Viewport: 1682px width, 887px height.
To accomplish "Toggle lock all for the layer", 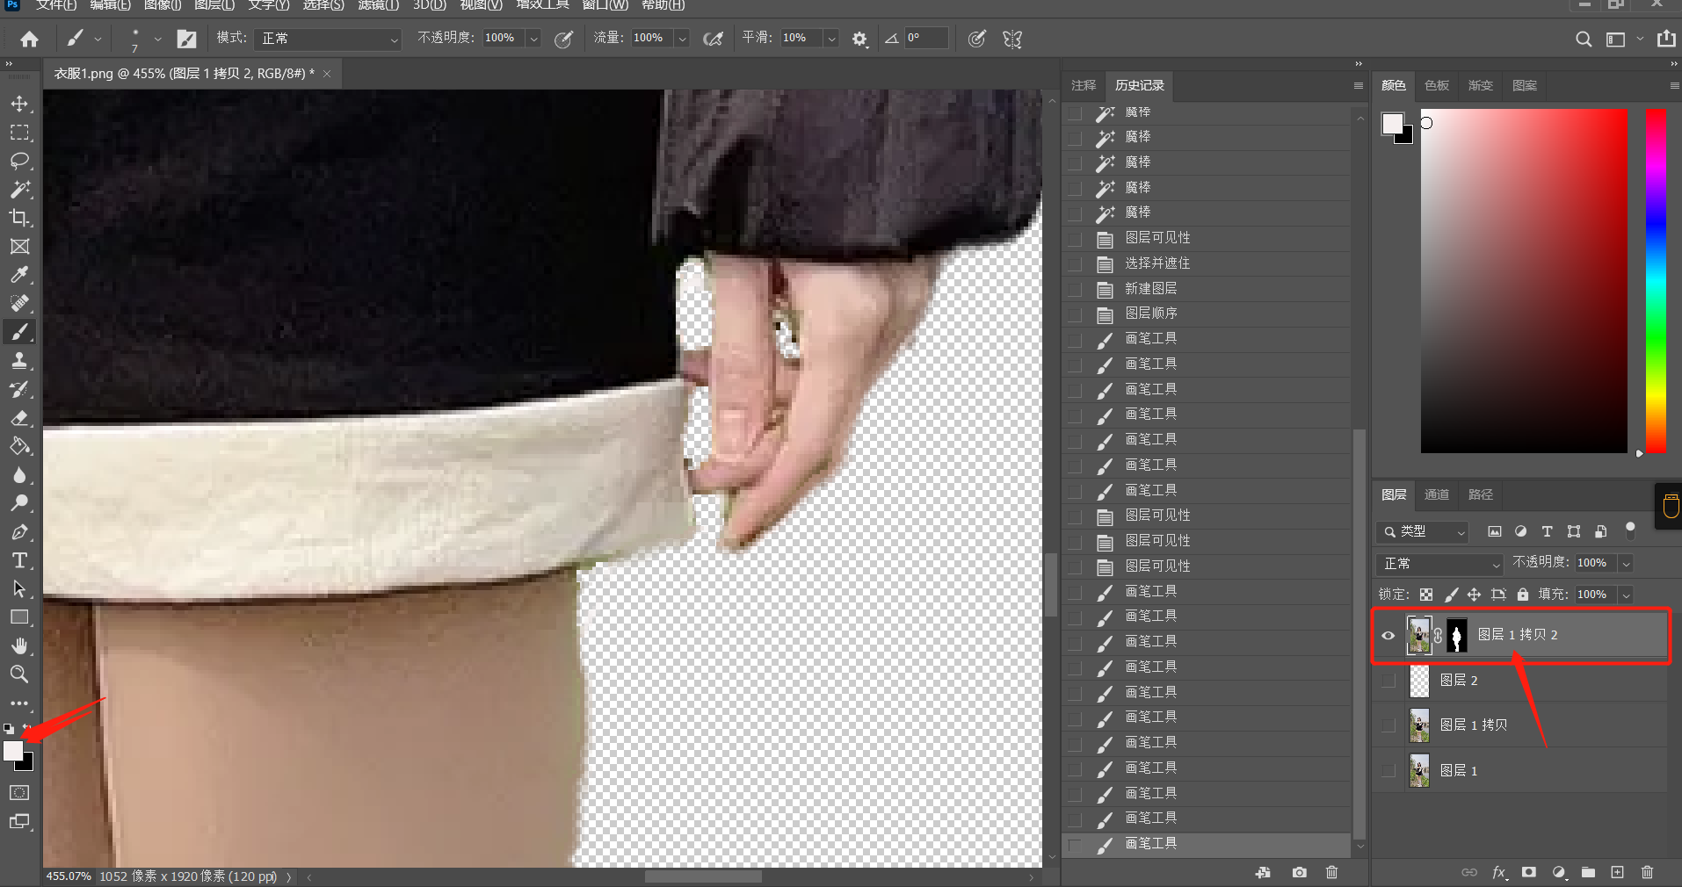I will coord(1523,595).
